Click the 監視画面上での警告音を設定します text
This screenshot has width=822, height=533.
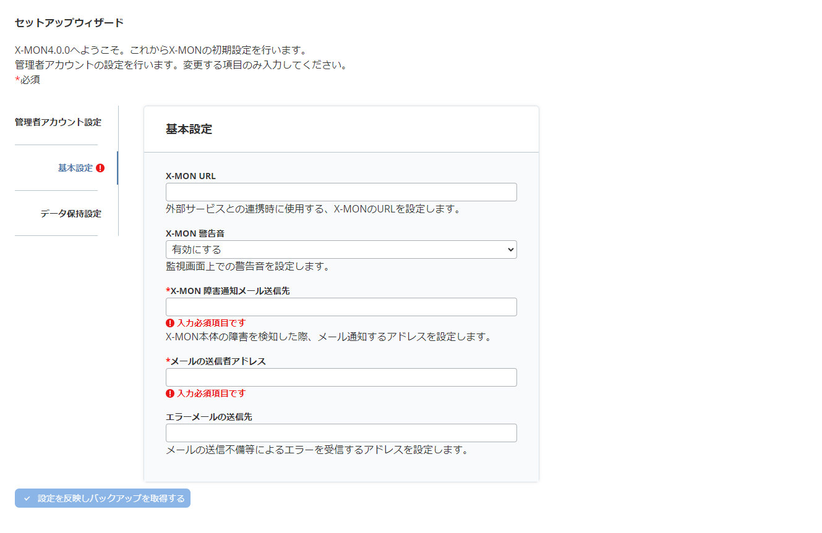pos(247,266)
